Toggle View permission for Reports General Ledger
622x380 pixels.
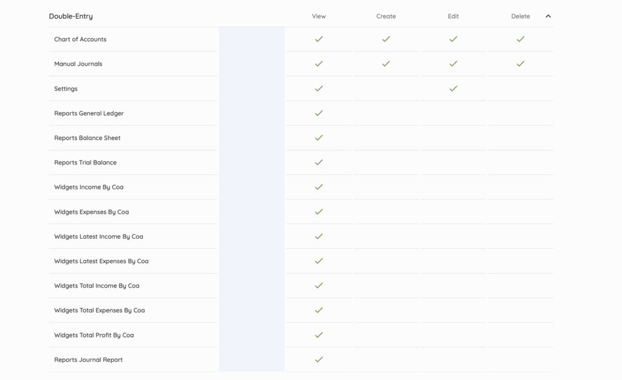click(x=318, y=113)
